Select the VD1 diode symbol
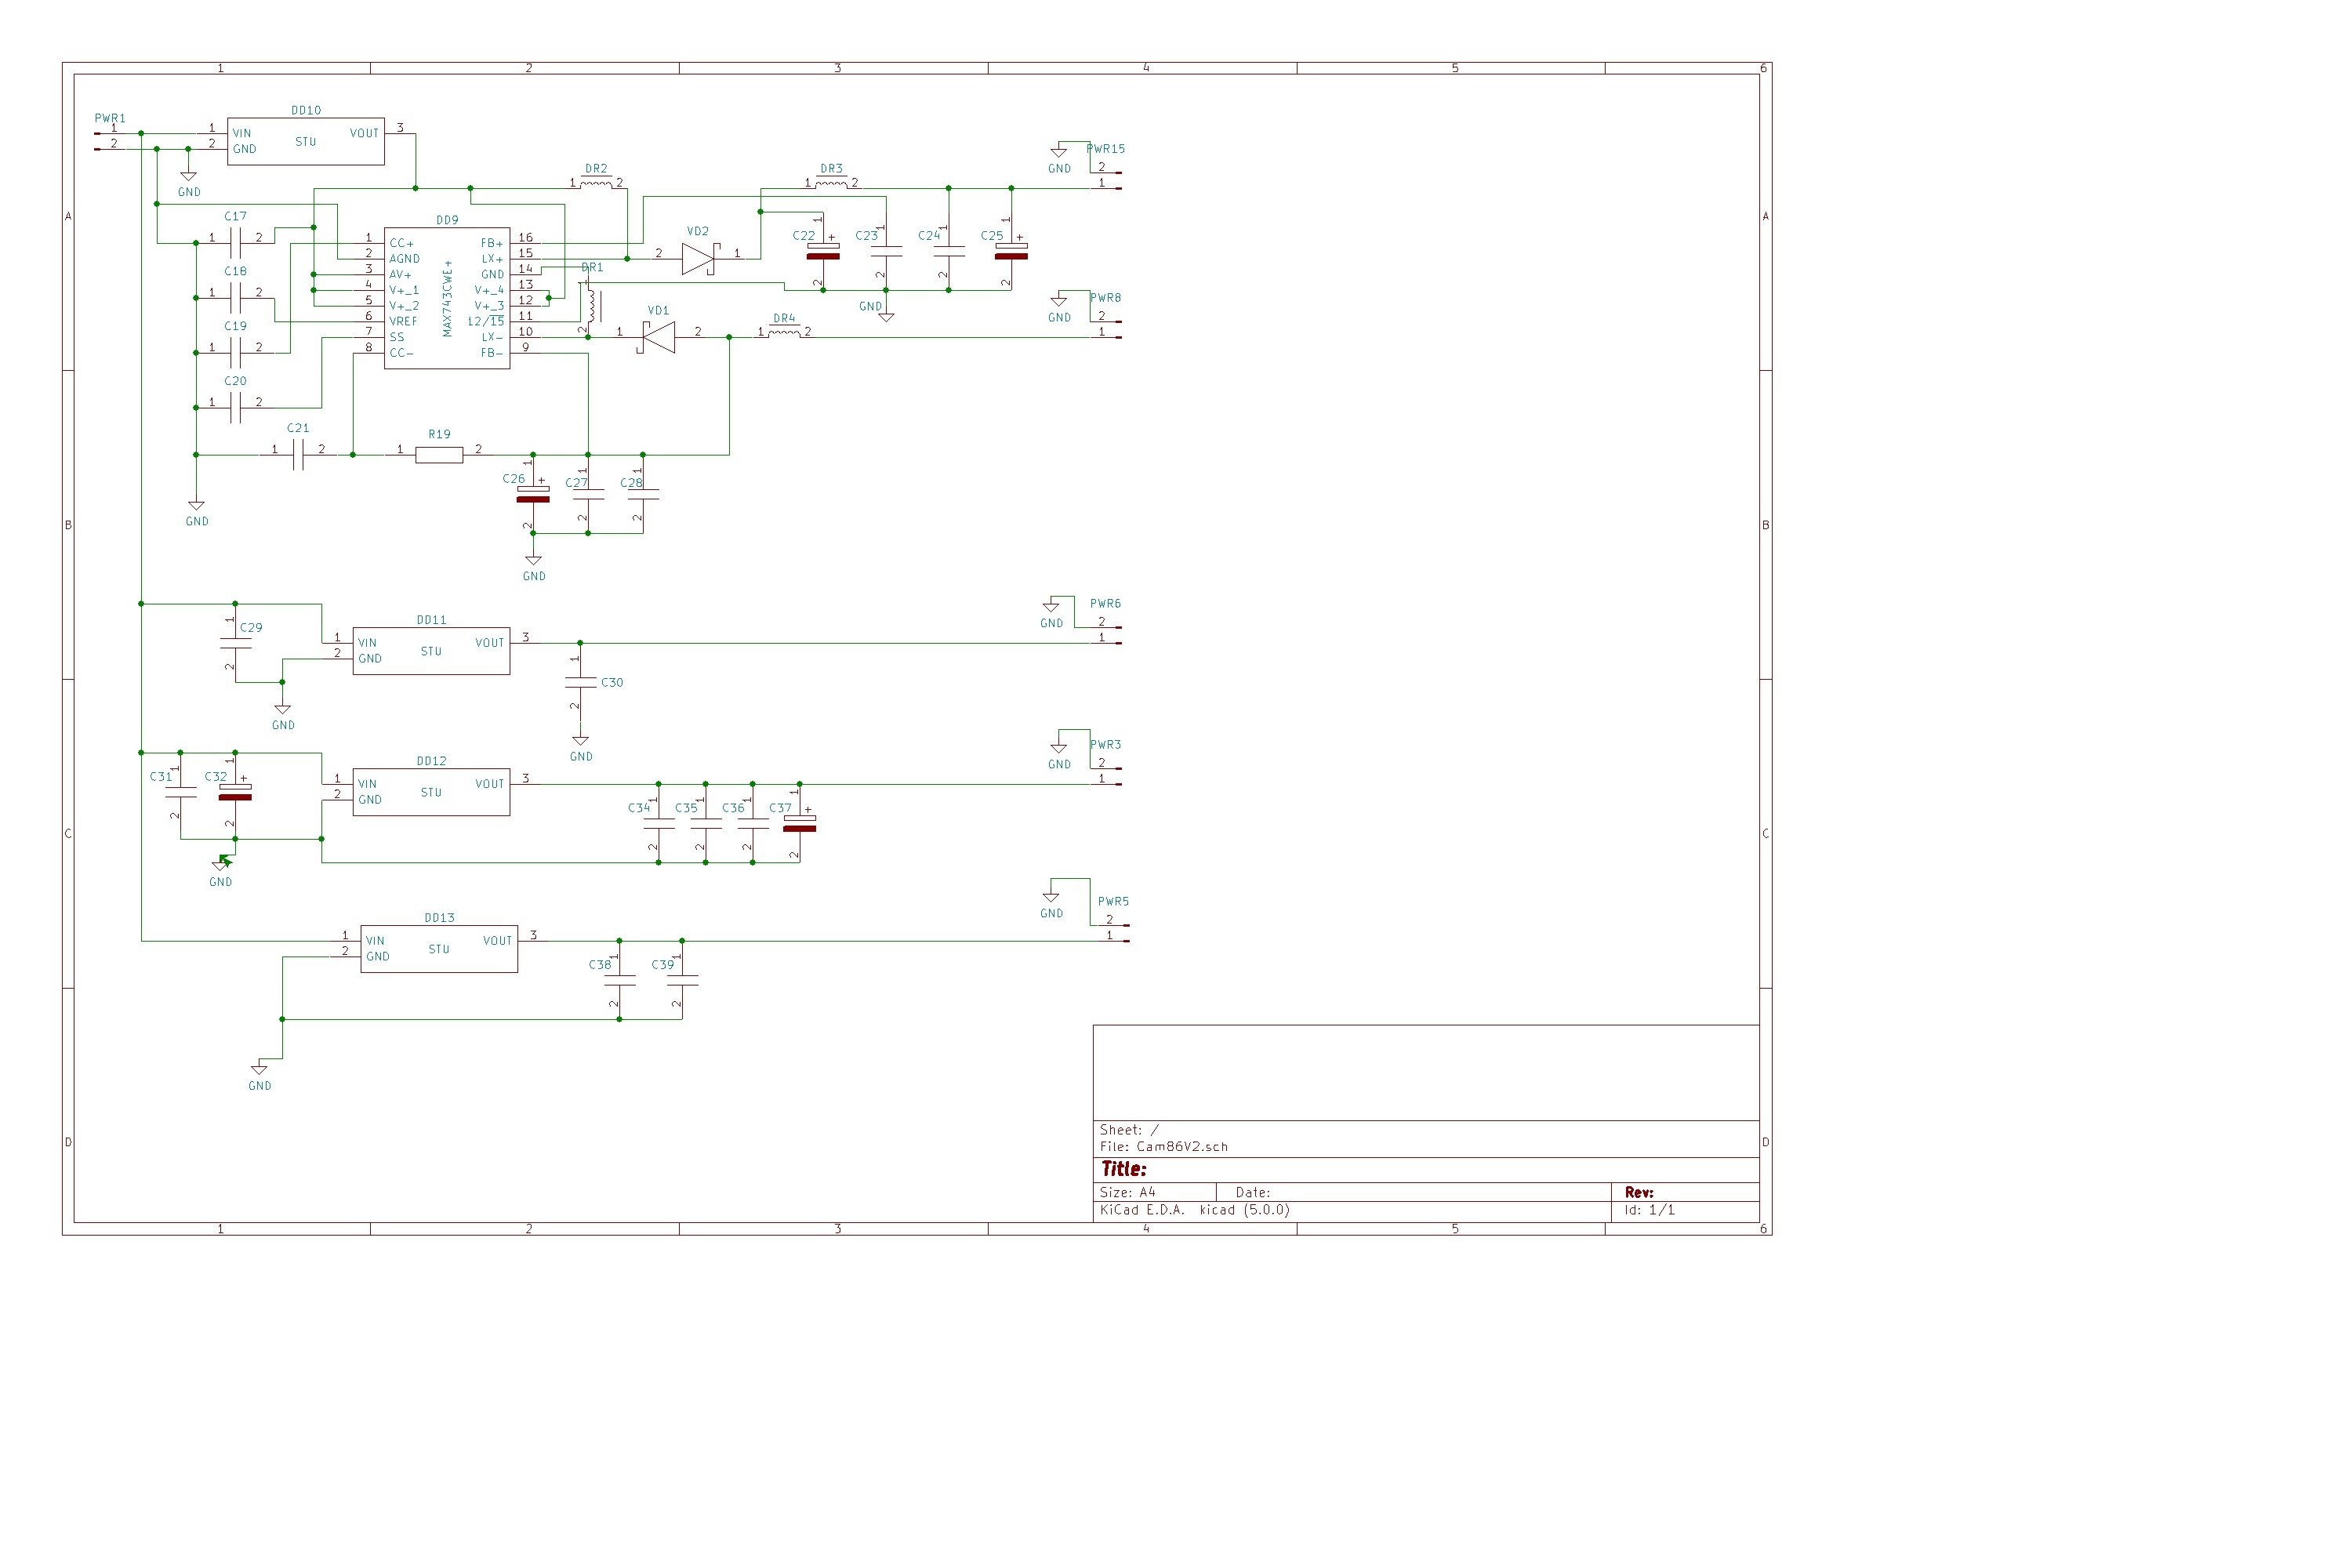2352x1568 pixels. click(658, 337)
